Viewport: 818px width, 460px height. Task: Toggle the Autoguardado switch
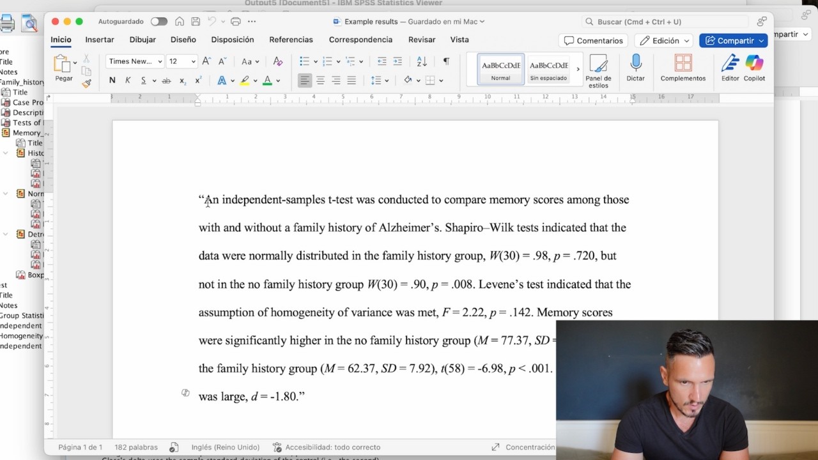click(159, 22)
